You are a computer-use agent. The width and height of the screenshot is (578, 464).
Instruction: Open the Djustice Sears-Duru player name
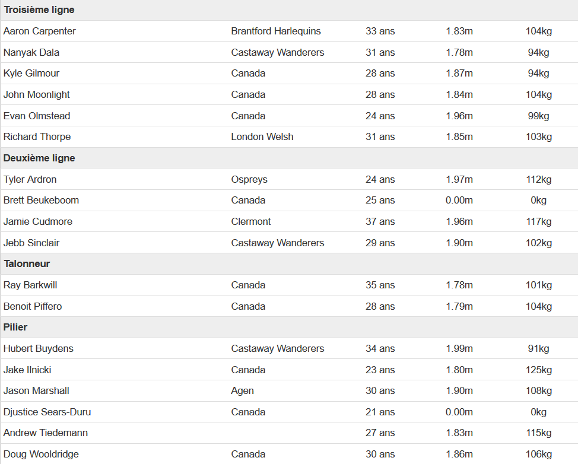(47, 412)
